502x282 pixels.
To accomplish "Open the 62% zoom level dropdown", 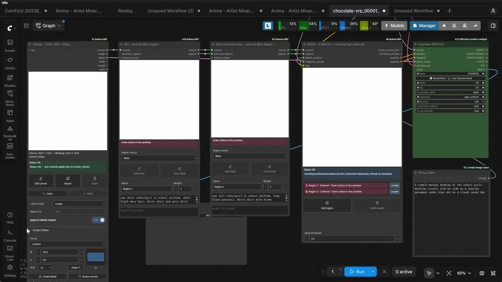I will 464,273.
